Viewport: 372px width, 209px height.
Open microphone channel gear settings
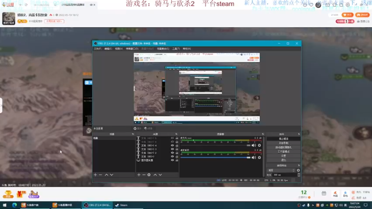tap(259, 145)
